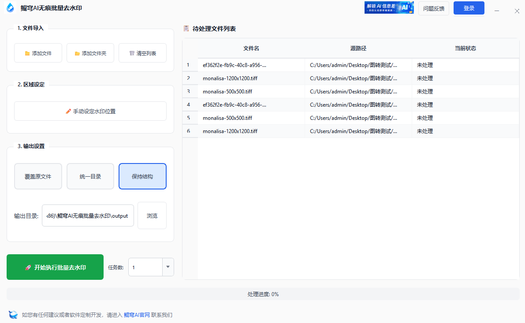525x323 pixels.
Task: Click the trash icon to clear the list
Action: (x=131, y=52)
